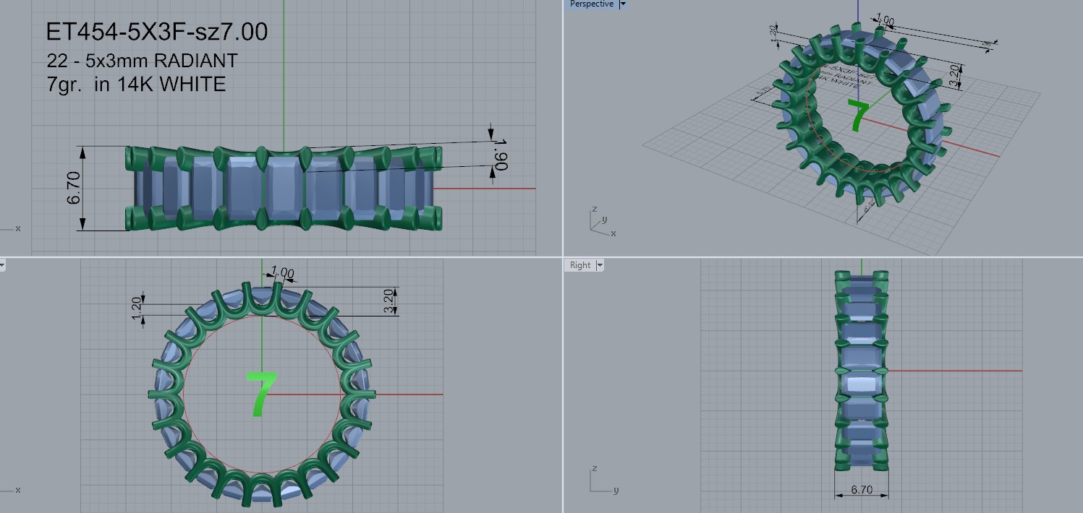Open the Right viewport dropdown arrow
Screen dimensions: 1083x513
pyautogui.click(x=599, y=266)
